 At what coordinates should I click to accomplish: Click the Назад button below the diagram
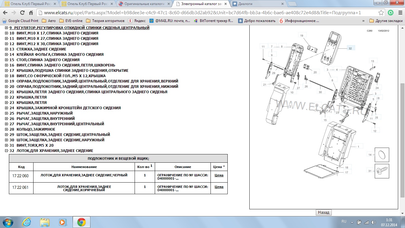click(323, 213)
